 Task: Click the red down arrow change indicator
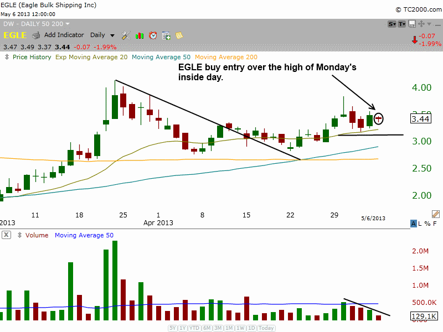tap(414, 40)
